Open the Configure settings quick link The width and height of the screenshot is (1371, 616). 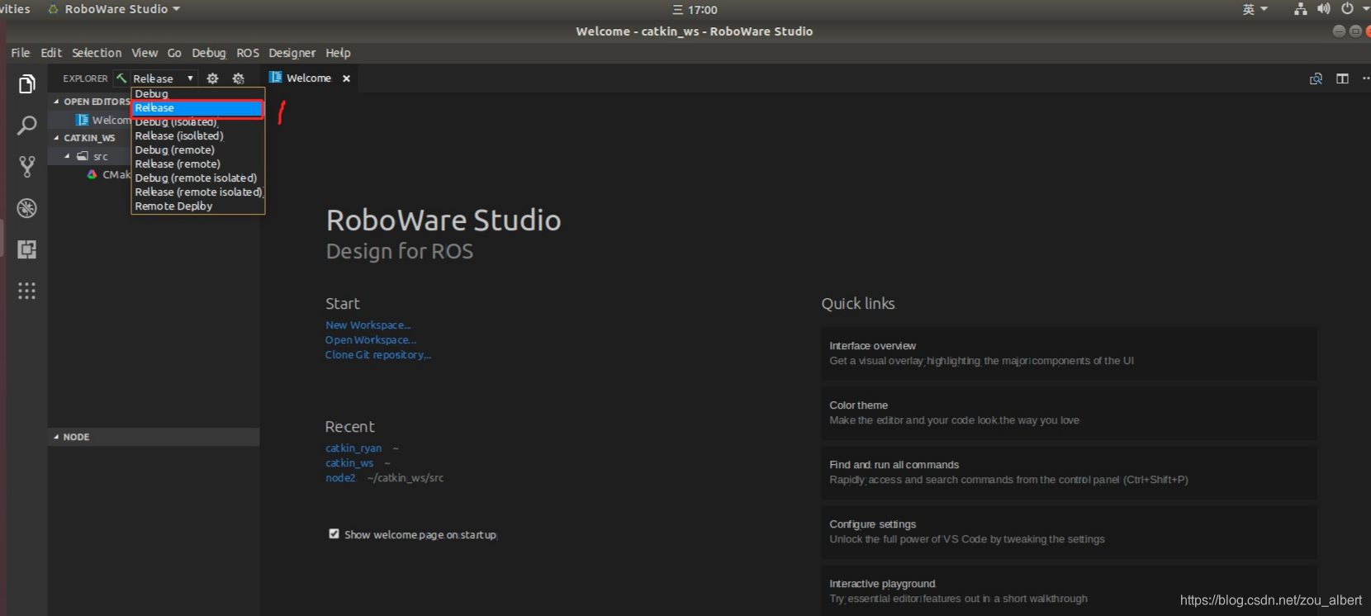pyautogui.click(x=1069, y=532)
